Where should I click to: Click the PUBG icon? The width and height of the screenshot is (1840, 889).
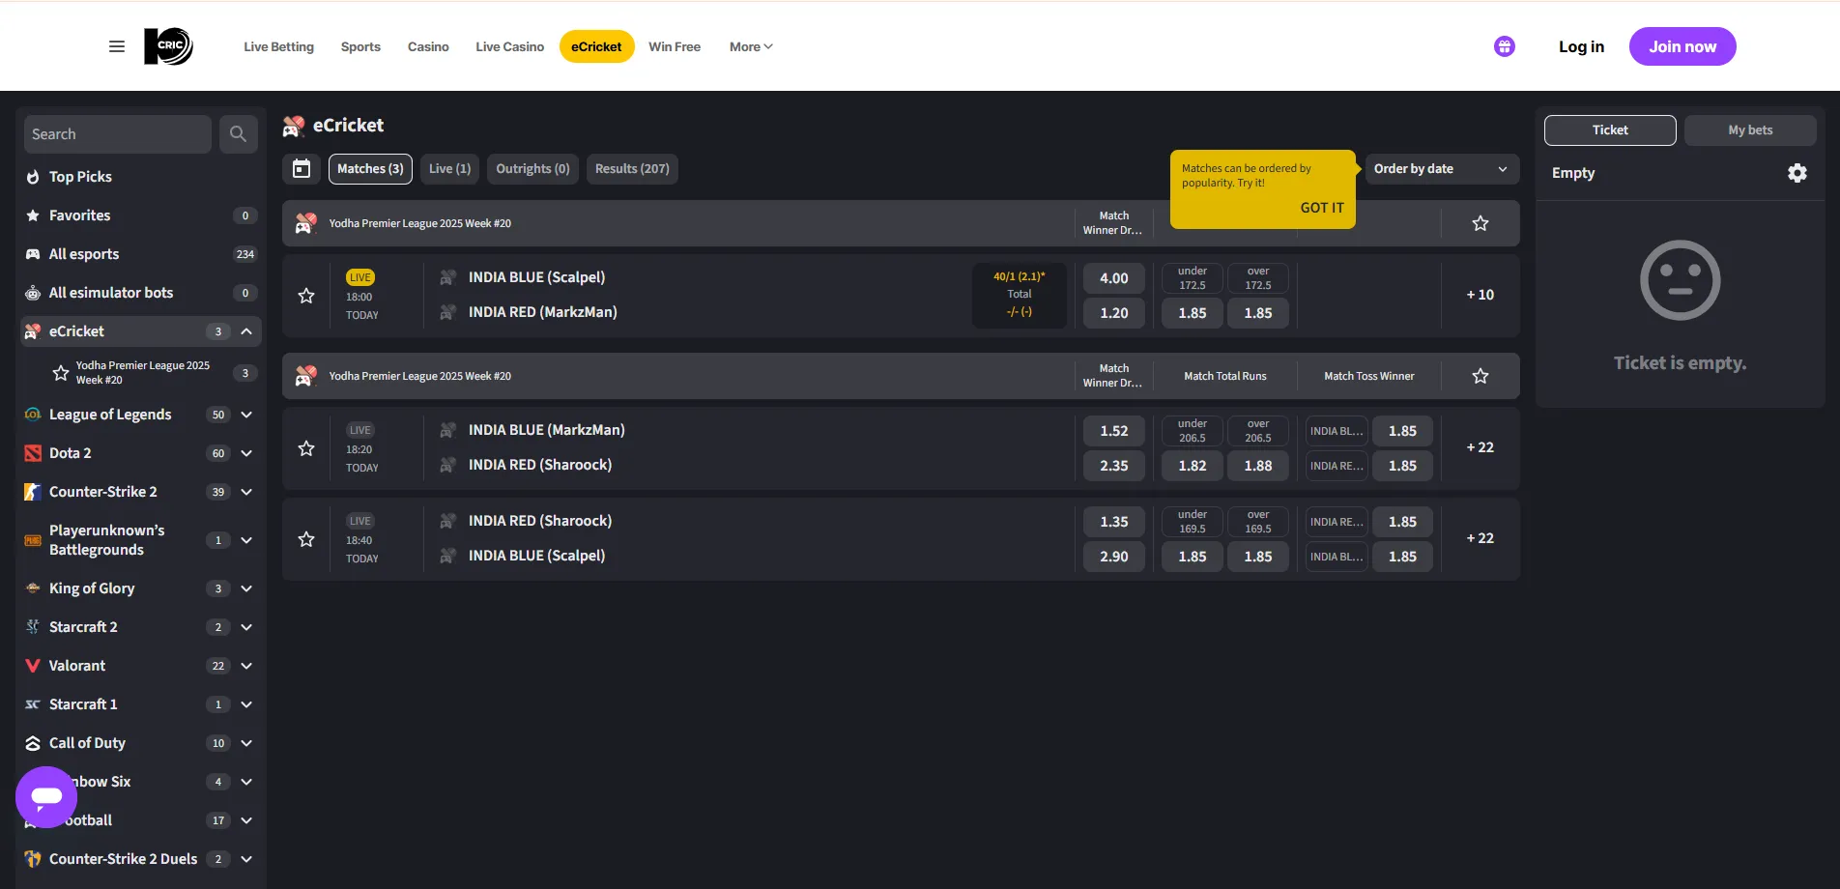(33, 540)
